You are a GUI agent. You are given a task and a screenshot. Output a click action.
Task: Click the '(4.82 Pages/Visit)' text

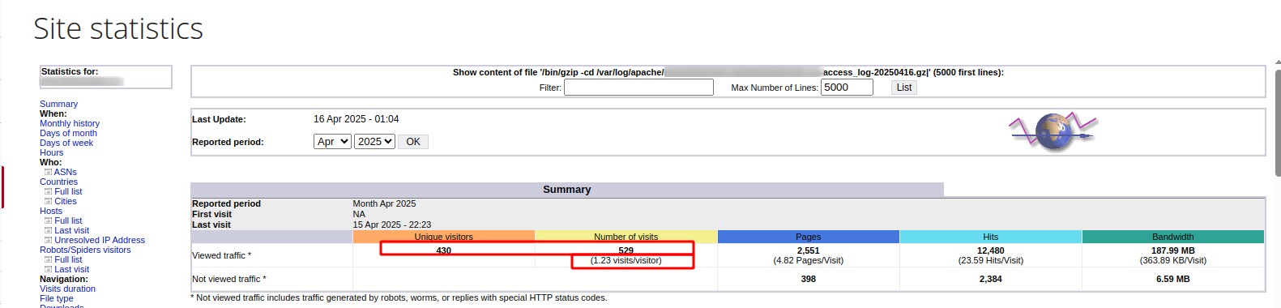tap(809, 260)
